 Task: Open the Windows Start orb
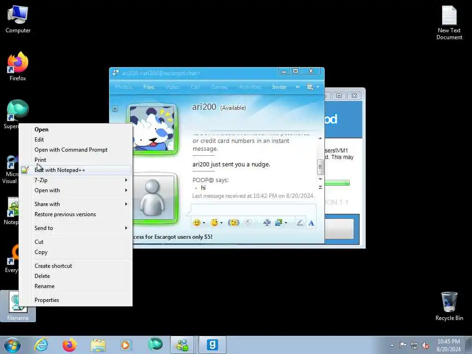pos(12,345)
